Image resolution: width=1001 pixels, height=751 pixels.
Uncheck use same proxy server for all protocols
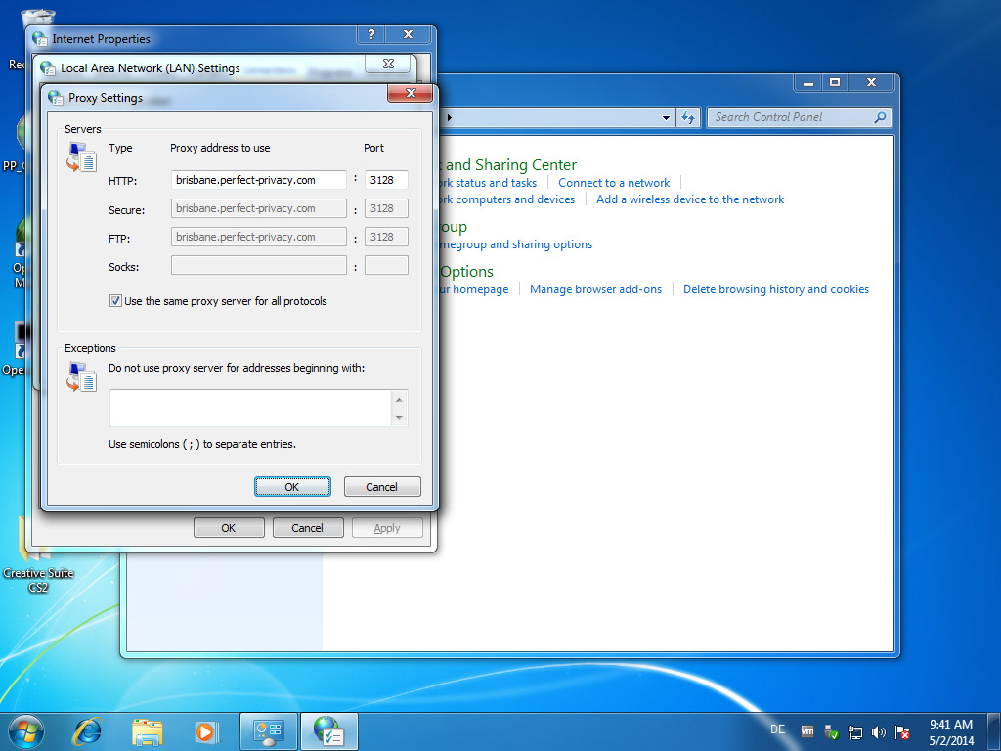(x=115, y=300)
